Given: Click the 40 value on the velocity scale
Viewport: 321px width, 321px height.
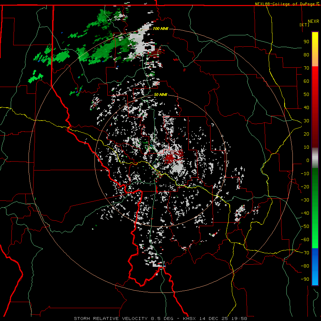Looking at the screenshot, I should pyautogui.click(x=306, y=107).
